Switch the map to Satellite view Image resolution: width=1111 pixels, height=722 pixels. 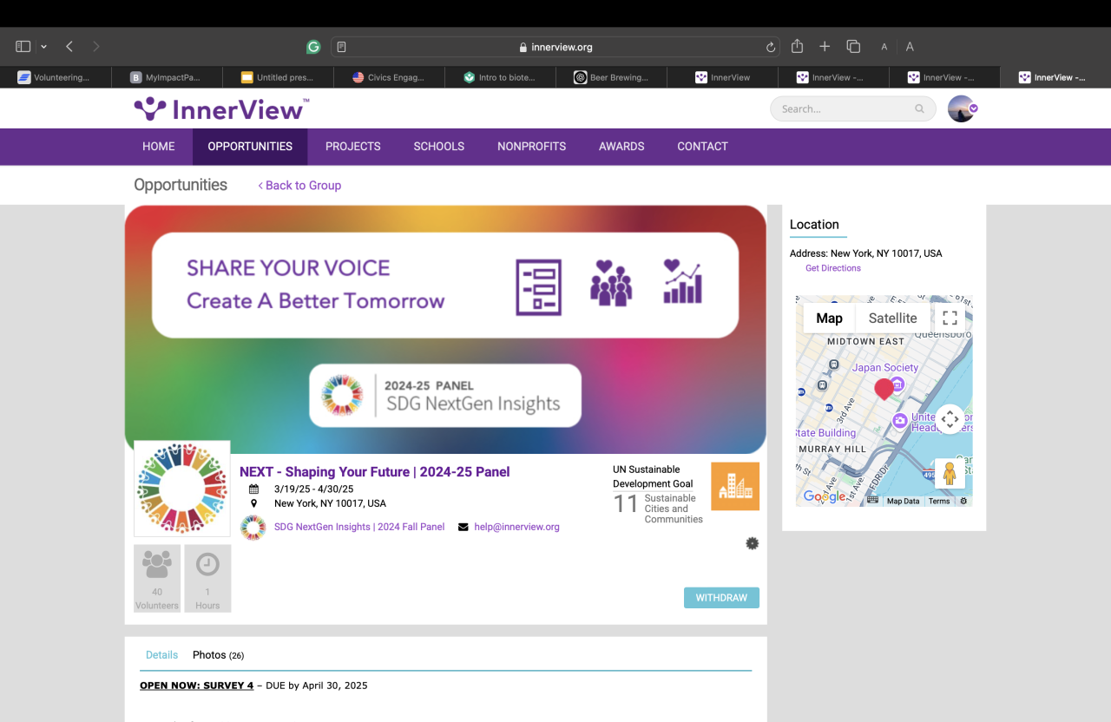click(893, 318)
